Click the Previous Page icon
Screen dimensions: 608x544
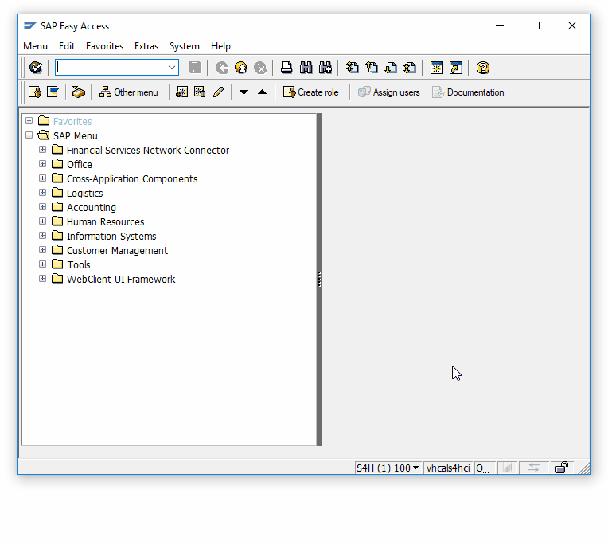point(372,68)
